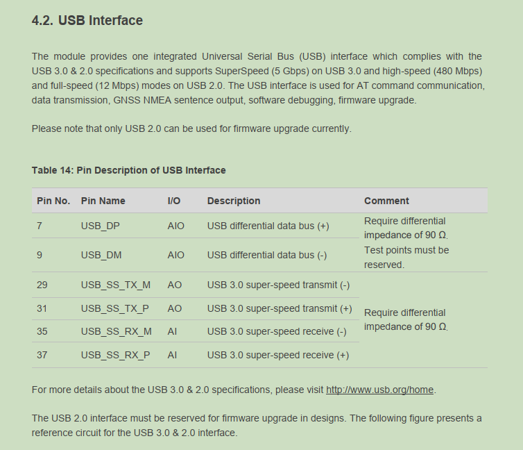The width and height of the screenshot is (523, 450).
Task: Click the I/O column header
Action: [x=174, y=201]
